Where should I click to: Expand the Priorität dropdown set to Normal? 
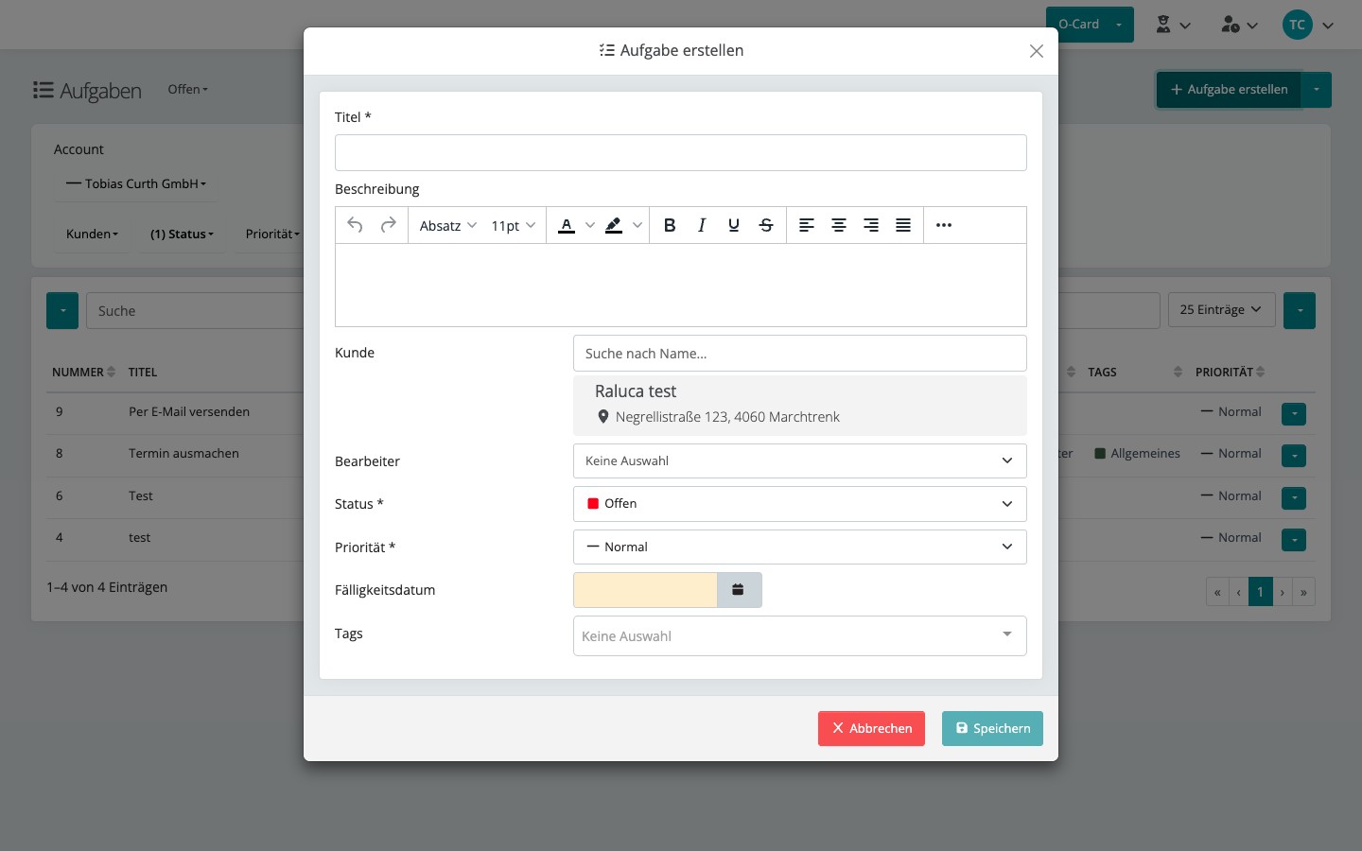point(800,547)
